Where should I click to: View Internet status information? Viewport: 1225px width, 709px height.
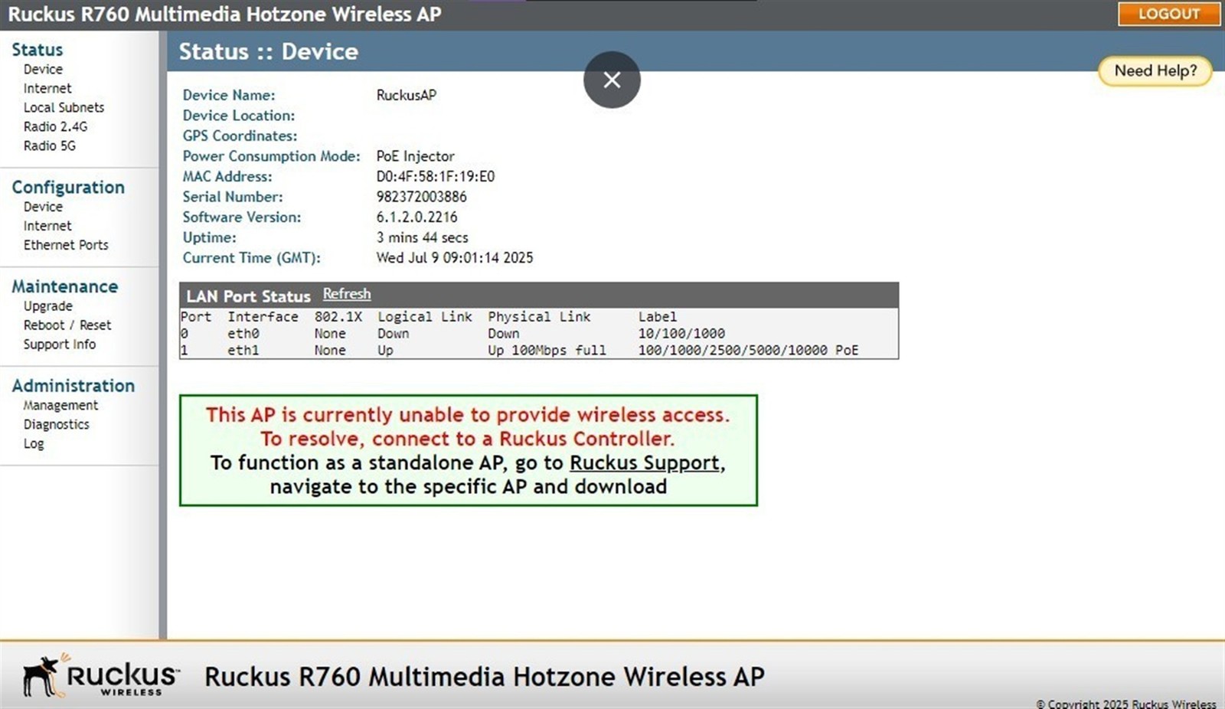(x=47, y=88)
